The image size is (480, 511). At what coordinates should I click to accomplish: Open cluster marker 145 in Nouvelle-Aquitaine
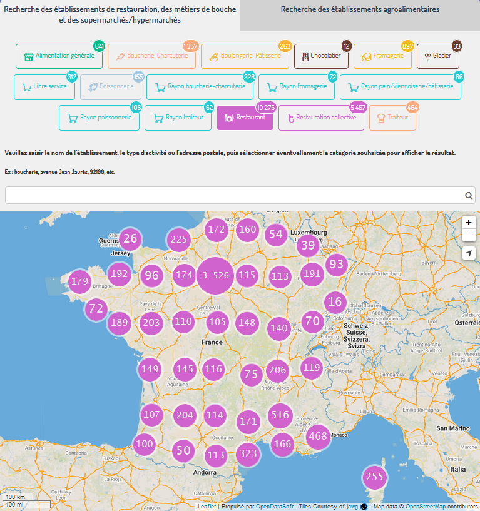(185, 369)
